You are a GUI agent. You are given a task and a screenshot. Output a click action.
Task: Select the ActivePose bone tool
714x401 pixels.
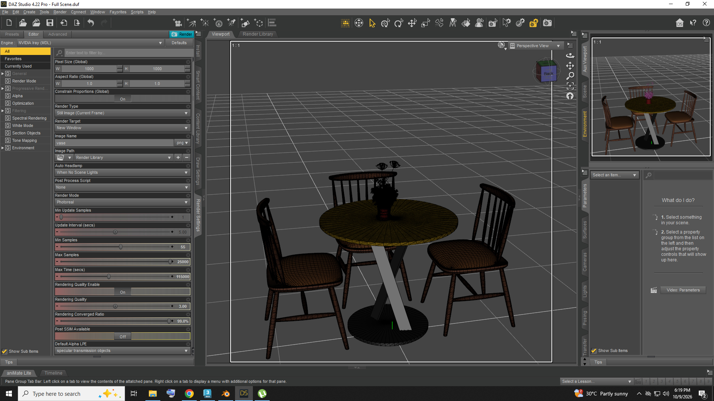coord(439,23)
